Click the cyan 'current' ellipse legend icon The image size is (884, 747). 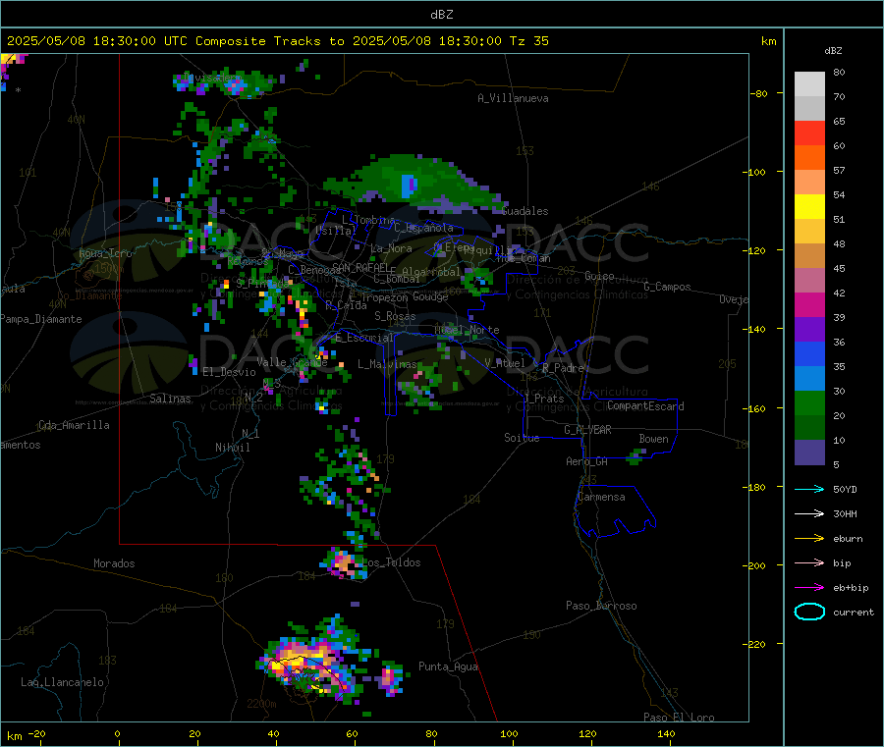coord(809,612)
